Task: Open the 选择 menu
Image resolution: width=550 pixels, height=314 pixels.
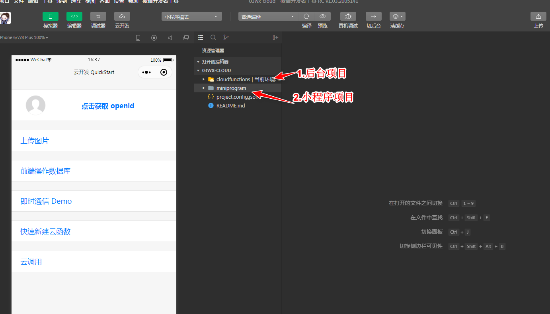Action: tap(76, 2)
